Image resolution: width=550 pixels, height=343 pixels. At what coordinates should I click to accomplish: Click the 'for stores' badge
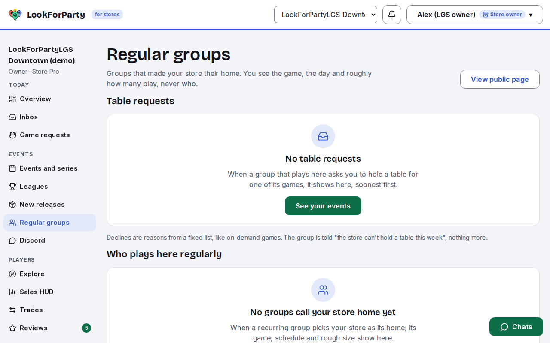[107, 15]
